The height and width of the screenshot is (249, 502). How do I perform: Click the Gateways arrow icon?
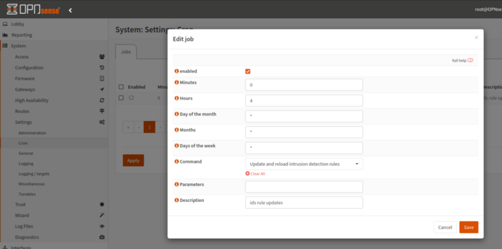[102, 89]
